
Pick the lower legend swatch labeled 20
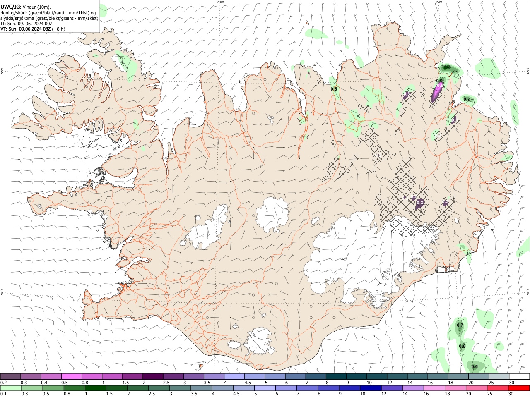476,388
